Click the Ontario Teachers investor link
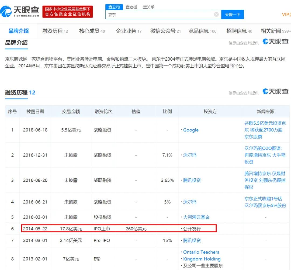 [x=201, y=252]
